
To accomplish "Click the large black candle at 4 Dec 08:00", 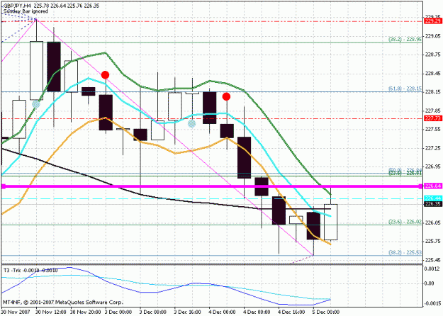I will [x=244, y=157].
